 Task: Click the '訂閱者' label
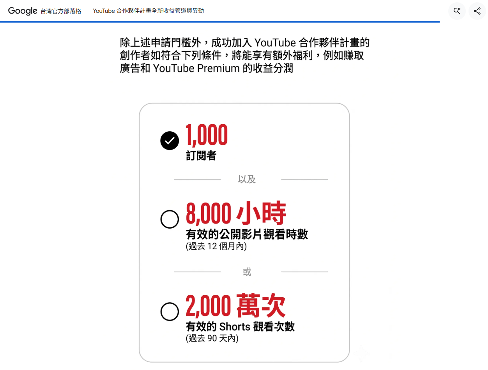point(201,156)
